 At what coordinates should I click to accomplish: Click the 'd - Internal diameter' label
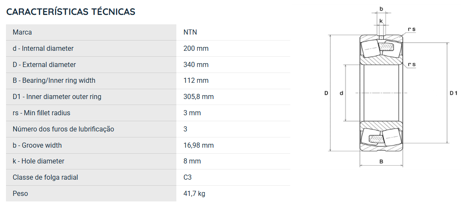(43, 48)
